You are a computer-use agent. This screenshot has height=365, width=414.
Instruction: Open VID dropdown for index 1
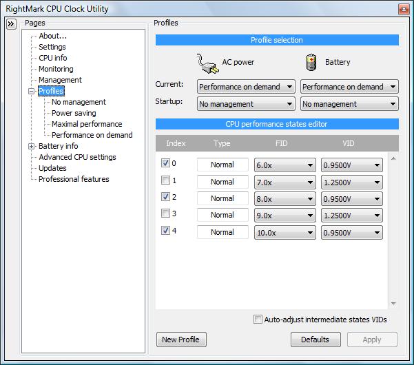tap(352, 182)
